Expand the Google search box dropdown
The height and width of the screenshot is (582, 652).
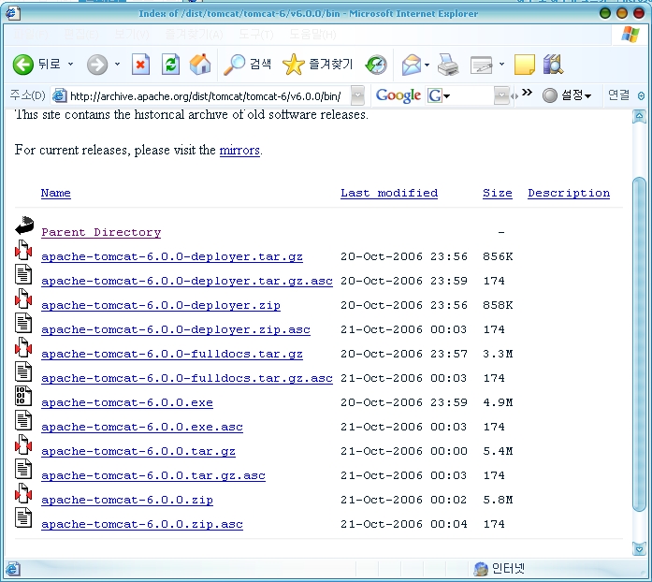click(x=501, y=96)
